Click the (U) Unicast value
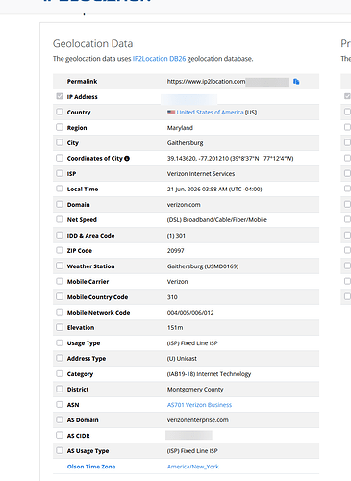The height and width of the screenshot is (481, 351). (x=182, y=359)
